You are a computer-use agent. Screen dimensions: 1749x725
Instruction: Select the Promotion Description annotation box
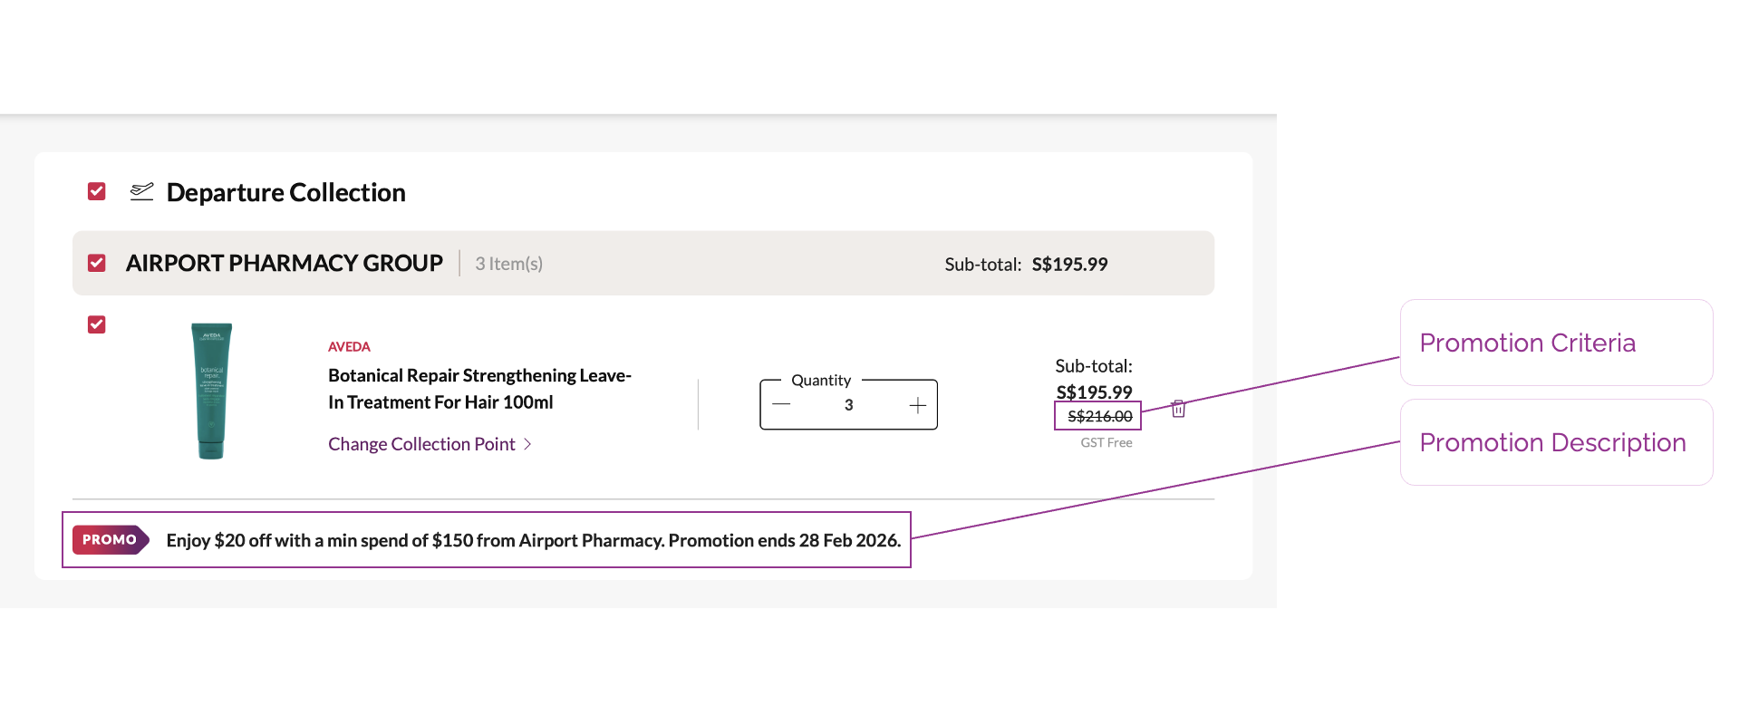[x=1555, y=442]
